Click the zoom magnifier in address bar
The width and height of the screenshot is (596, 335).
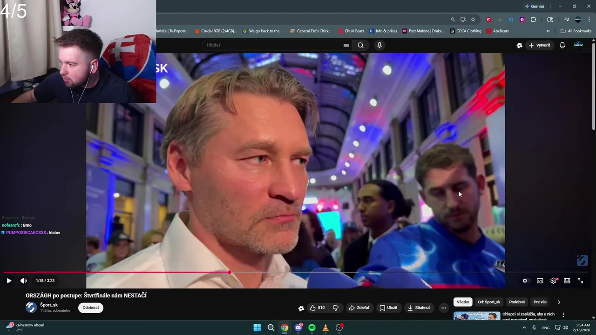(x=453, y=20)
